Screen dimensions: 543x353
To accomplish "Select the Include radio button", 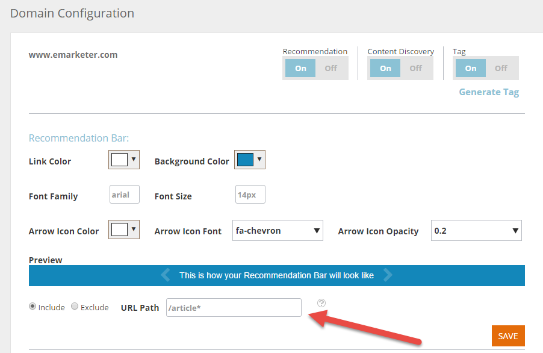I will pos(33,307).
